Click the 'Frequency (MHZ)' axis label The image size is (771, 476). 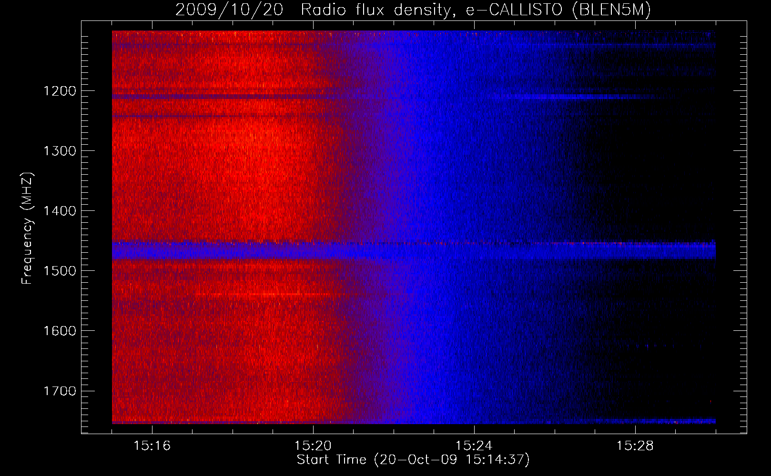(x=27, y=228)
